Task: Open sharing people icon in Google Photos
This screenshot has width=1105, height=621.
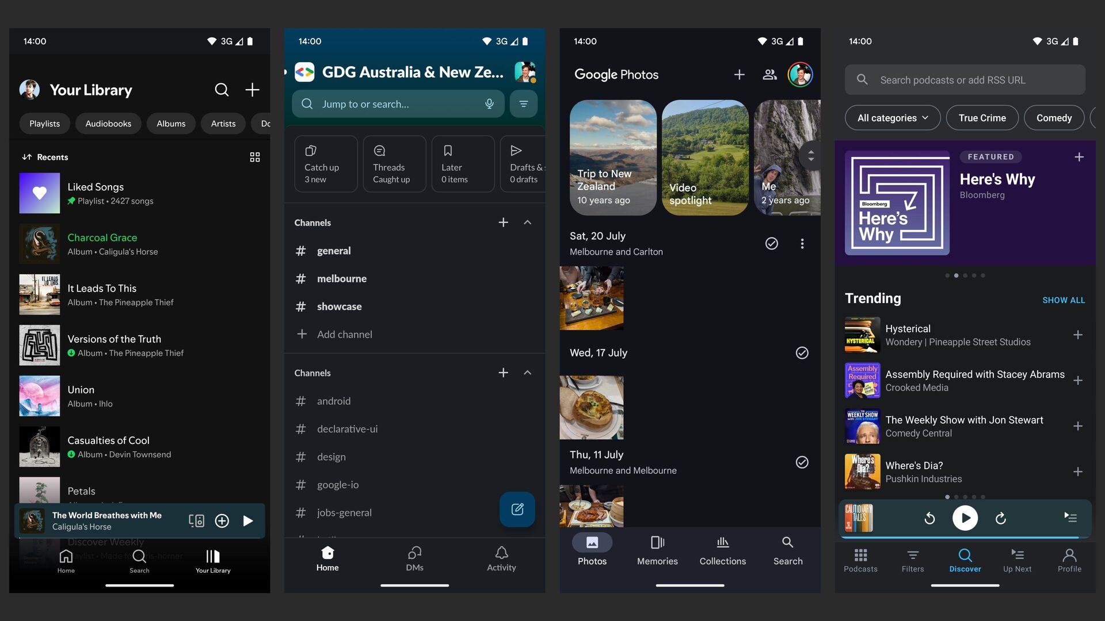Action: (769, 75)
